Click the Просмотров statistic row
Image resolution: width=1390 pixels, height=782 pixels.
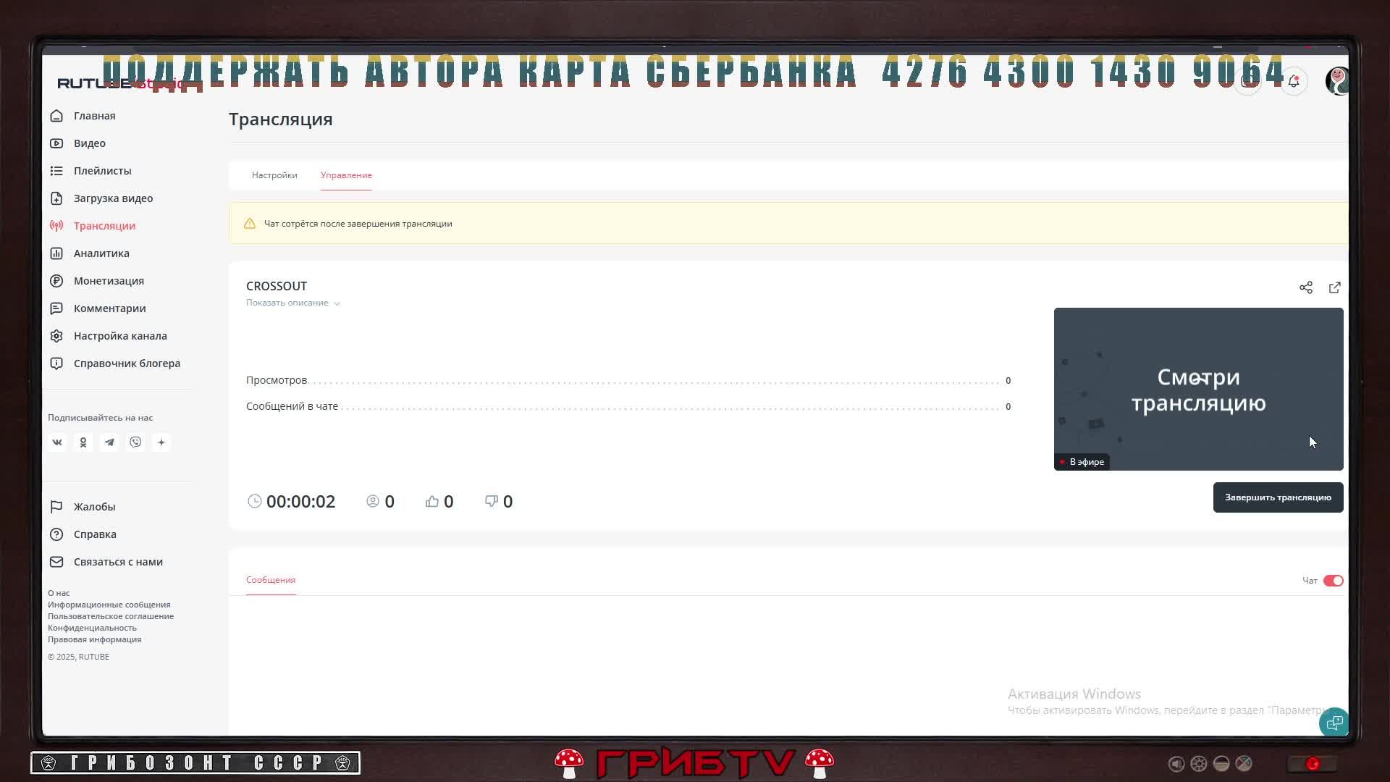point(628,380)
